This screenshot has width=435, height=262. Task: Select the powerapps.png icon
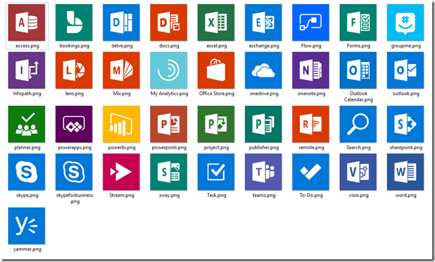[74, 124]
